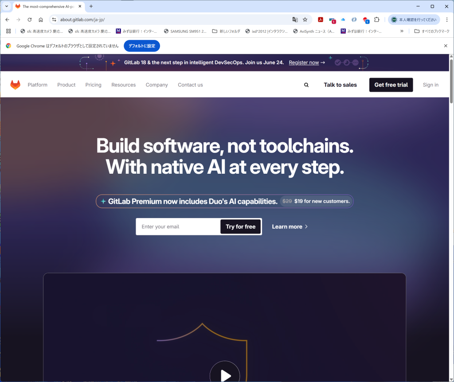Open the Chrome three-dot menu
454x382 pixels.
[447, 19]
